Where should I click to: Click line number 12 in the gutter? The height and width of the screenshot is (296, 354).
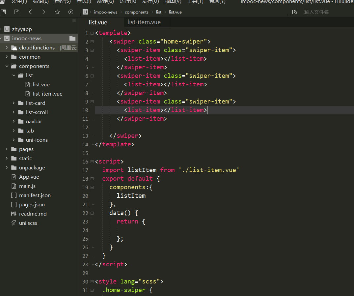[85, 128]
